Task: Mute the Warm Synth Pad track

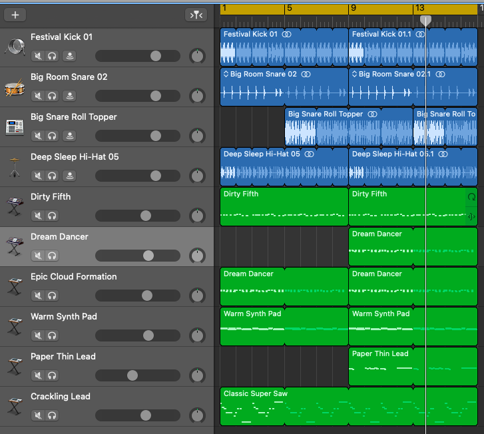Action: pyautogui.click(x=38, y=335)
